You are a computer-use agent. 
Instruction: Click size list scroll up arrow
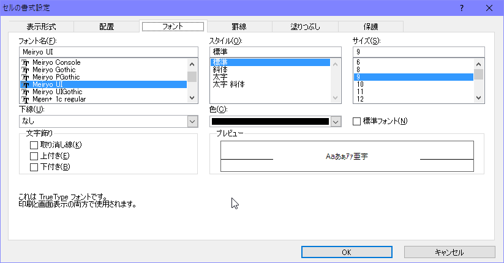click(478, 64)
